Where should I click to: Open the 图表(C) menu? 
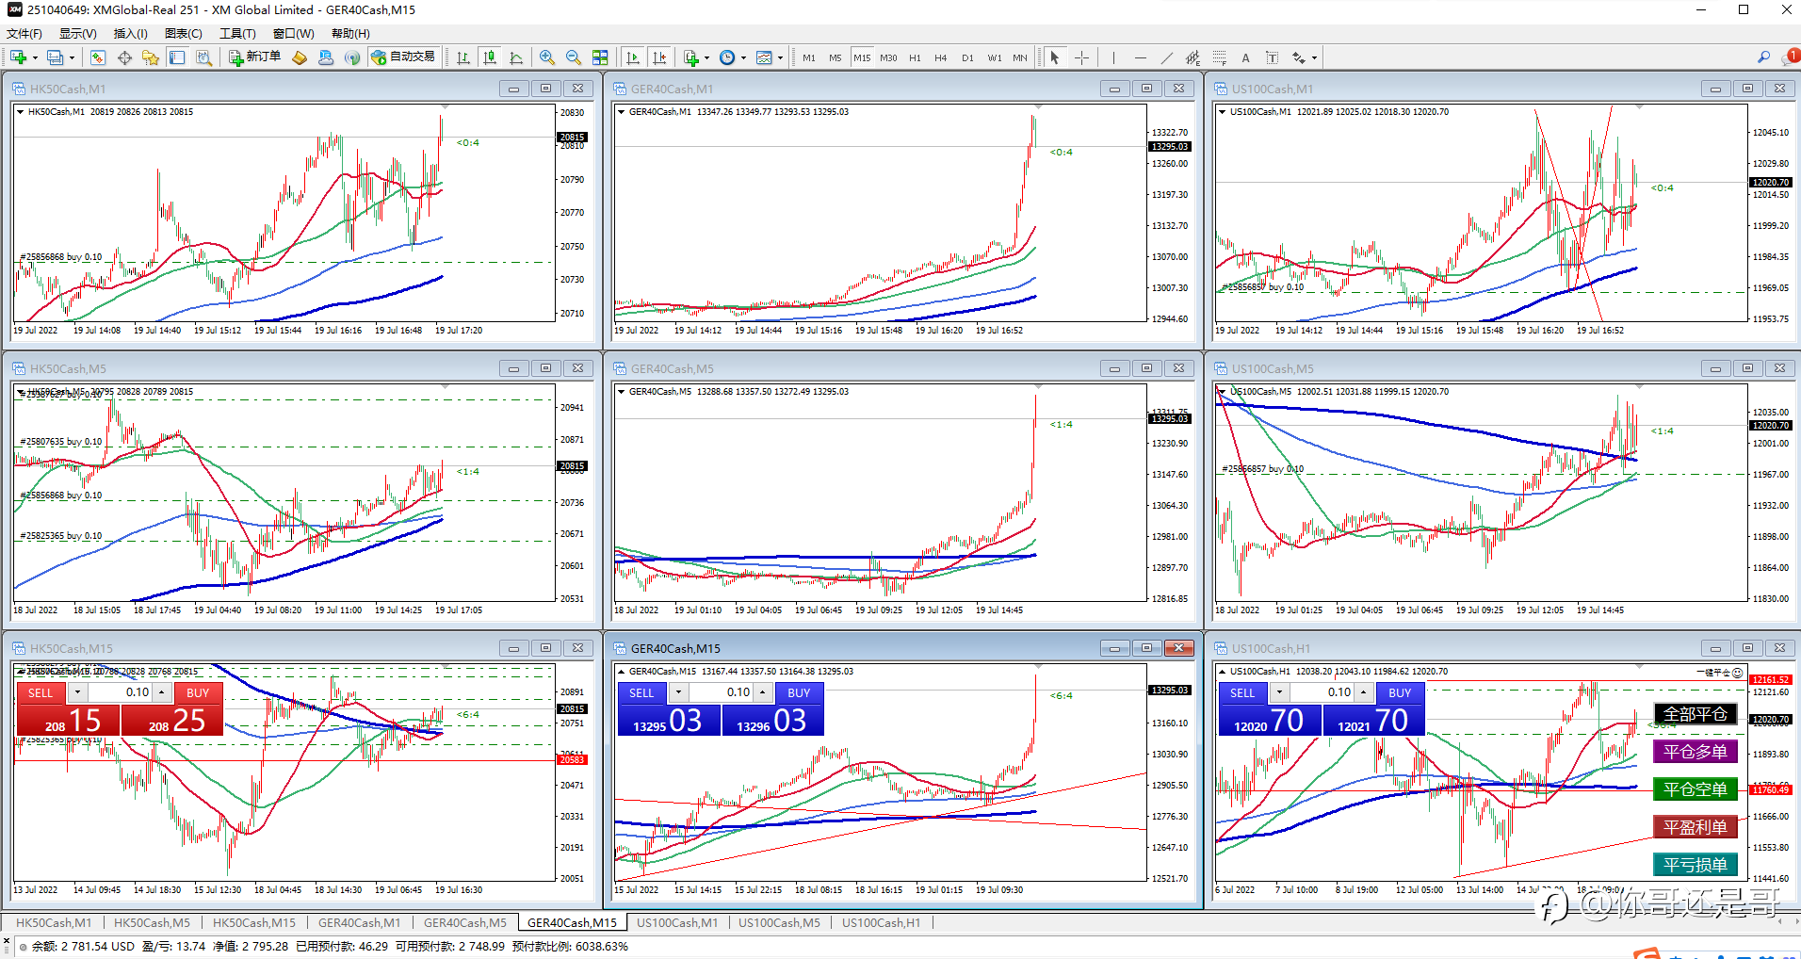tap(183, 34)
